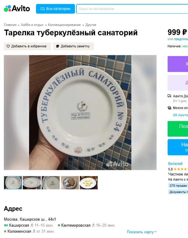Screen dimensions: 188x238
Task: Open the Все категории menu
Action: (x=55, y=9)
